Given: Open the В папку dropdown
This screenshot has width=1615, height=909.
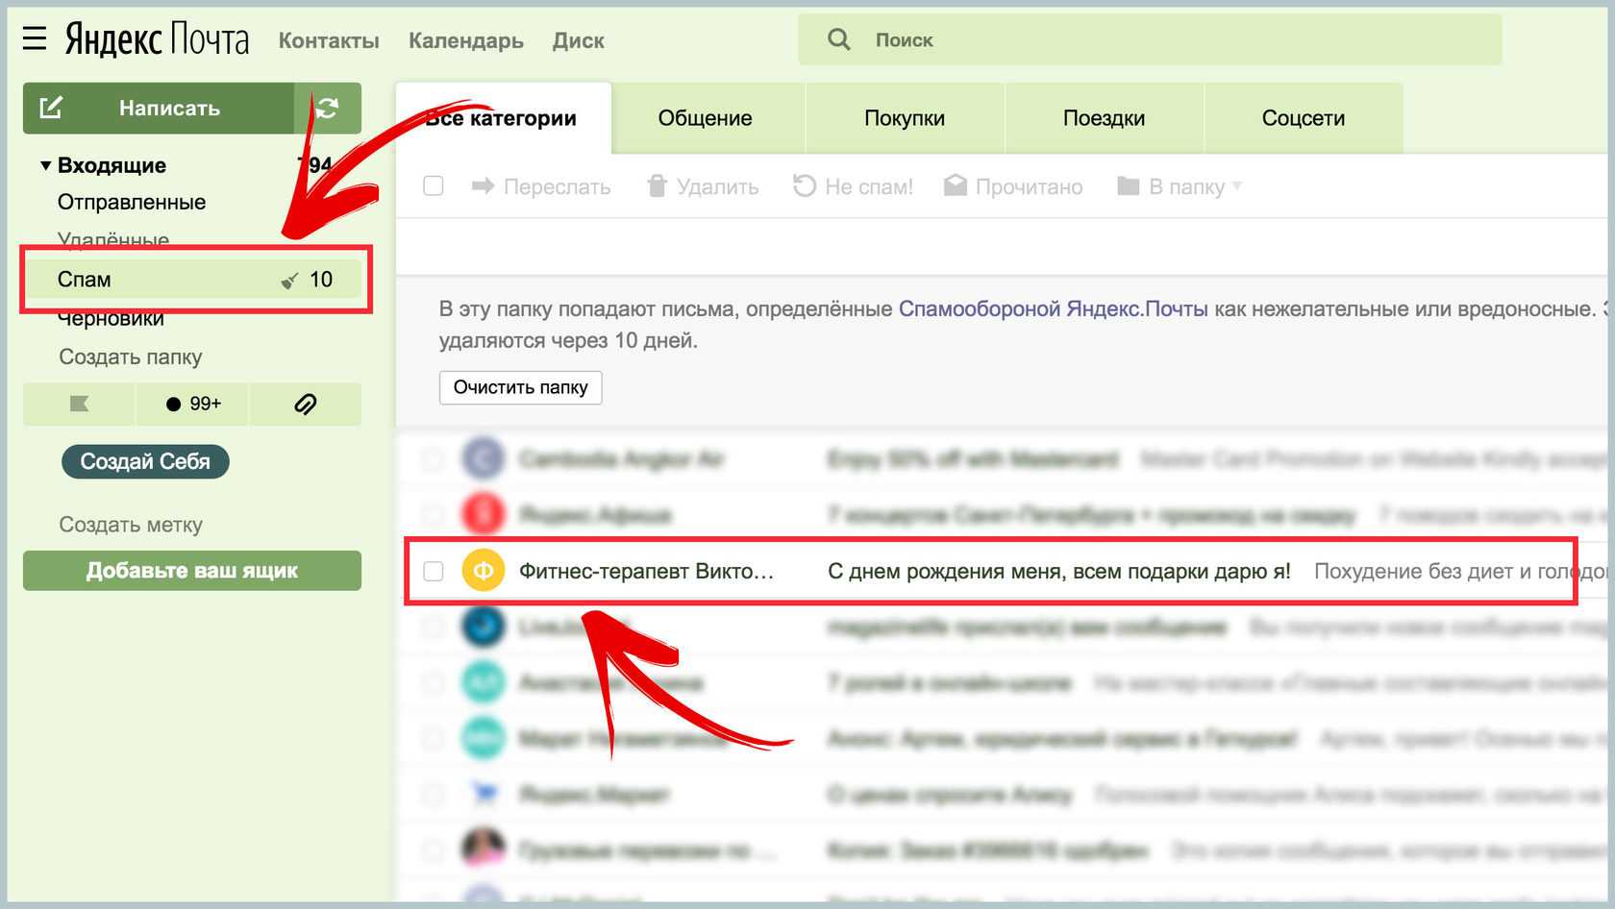Looking at the screenshot, I should point(1180,186).
